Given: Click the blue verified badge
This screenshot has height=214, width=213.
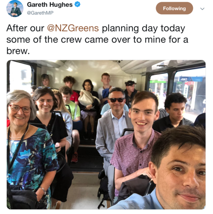Looking at the screenshot, I should (x=77, y=5).
